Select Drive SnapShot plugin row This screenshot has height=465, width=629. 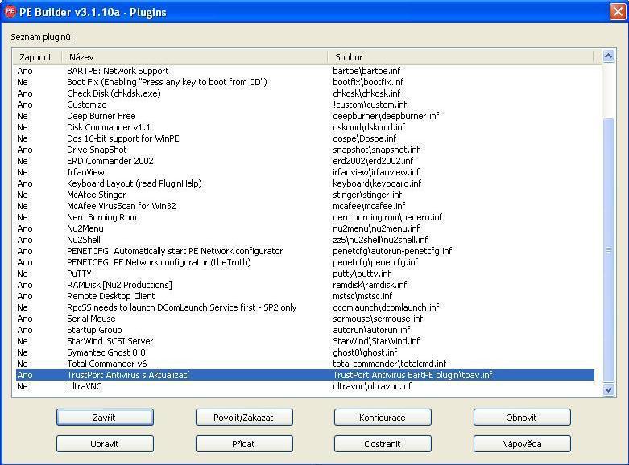click(305, 150)
